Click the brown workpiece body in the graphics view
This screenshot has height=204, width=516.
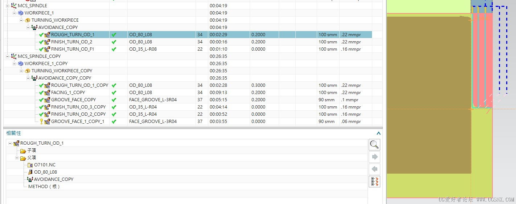pyautogui.click(x=428, y=94)
